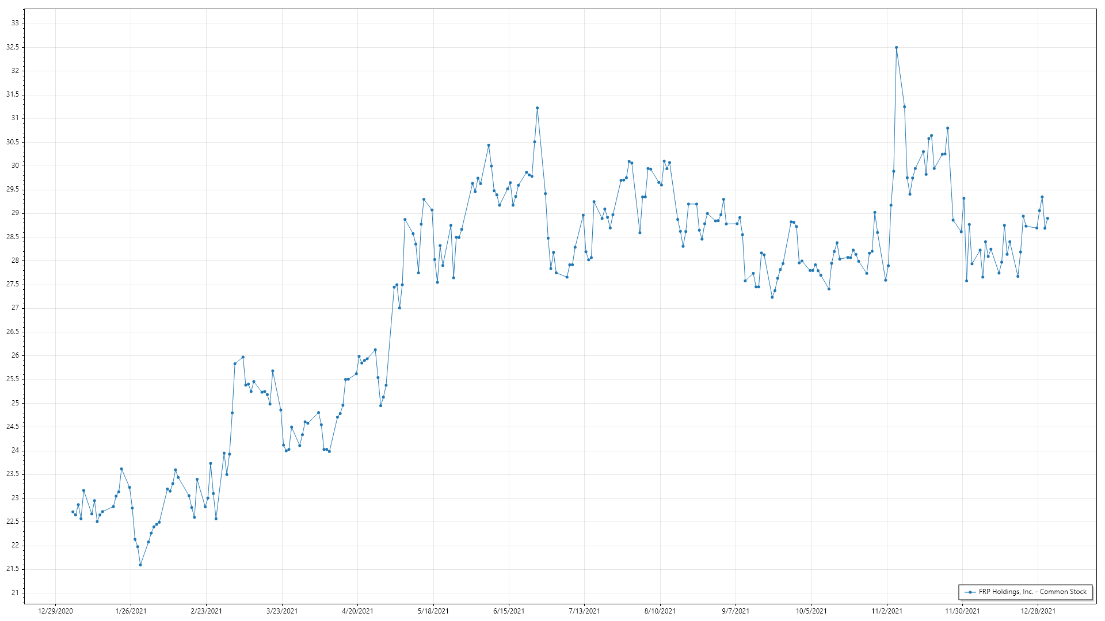This screenshot has height=621, width=1105.
Task: Click the 1/26/2021 x-axis date label
Action: pyautogui.click(x=131, y=611)
